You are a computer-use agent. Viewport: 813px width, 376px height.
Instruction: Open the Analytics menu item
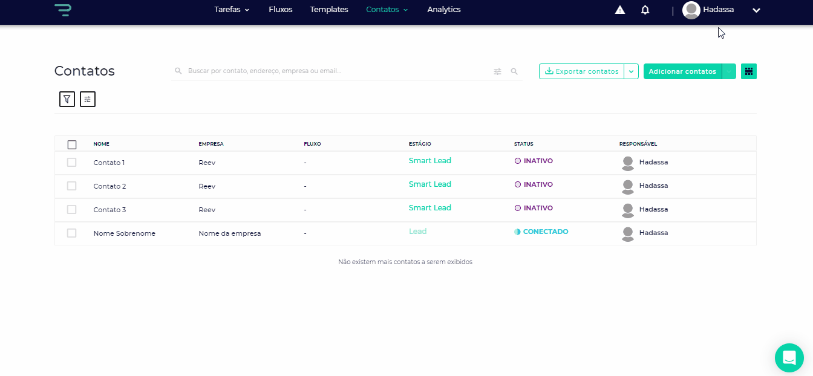[x=444, y=10]
